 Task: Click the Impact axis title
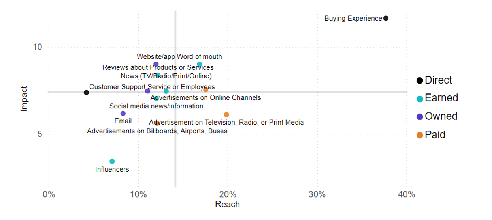coord(24,99)
